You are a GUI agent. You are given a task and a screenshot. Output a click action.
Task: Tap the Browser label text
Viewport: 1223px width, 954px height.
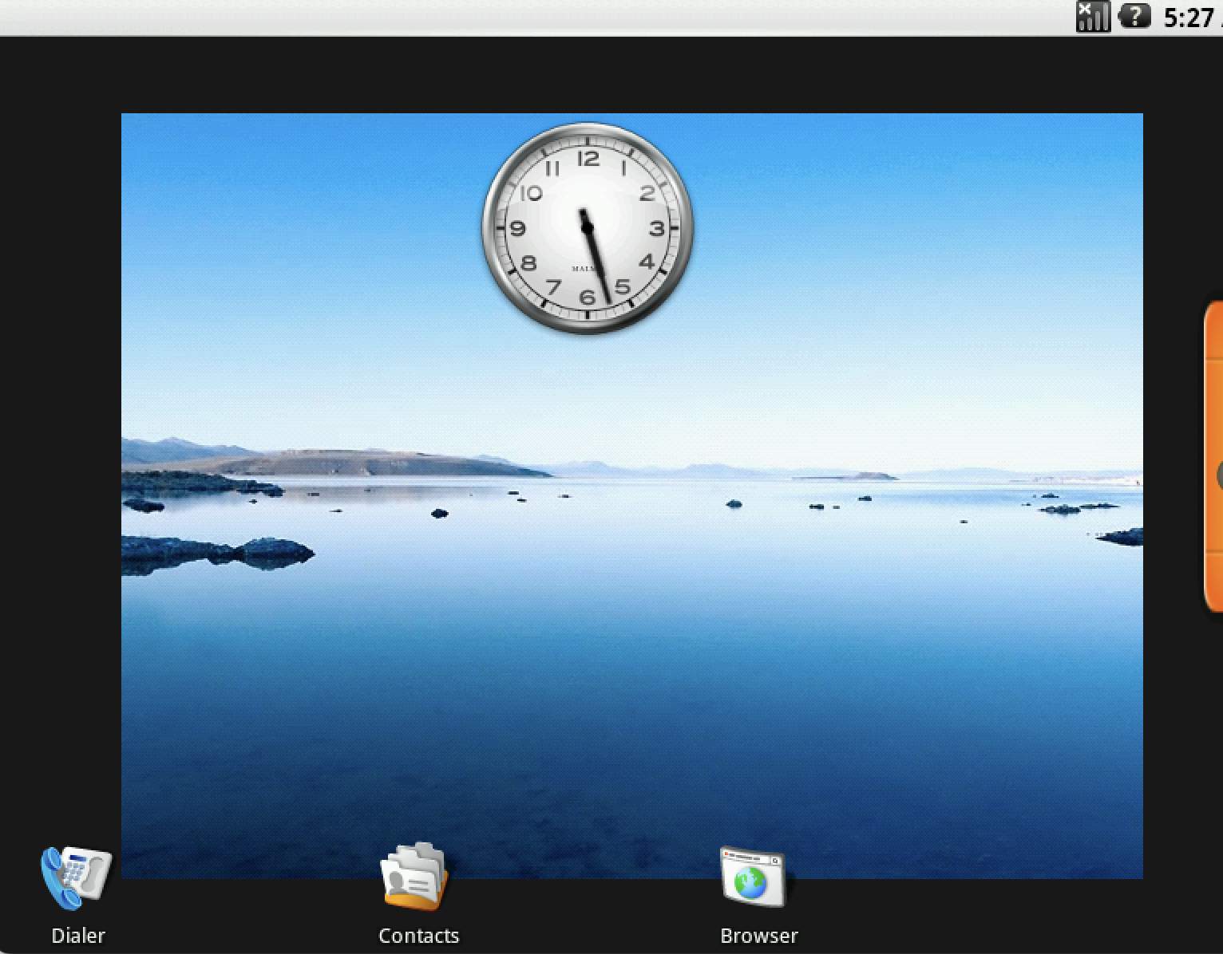[758, 936]
